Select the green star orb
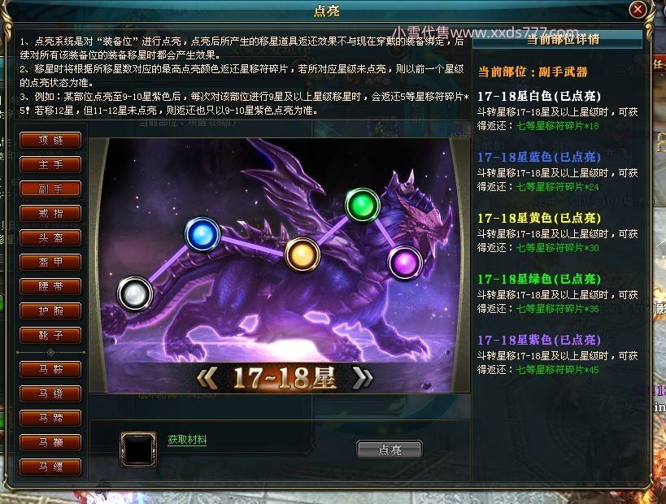The width and height of the screenshot is (666, 504). 363,205
